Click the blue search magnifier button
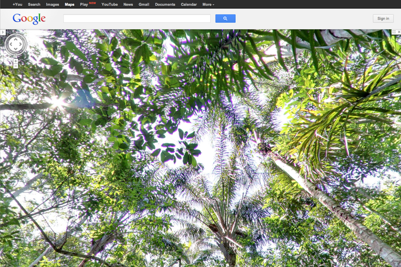The image size is (401, 267). [225, 19]
